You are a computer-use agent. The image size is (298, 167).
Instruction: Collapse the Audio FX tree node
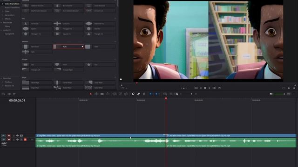pyautogui.click(x=1, y=30)
